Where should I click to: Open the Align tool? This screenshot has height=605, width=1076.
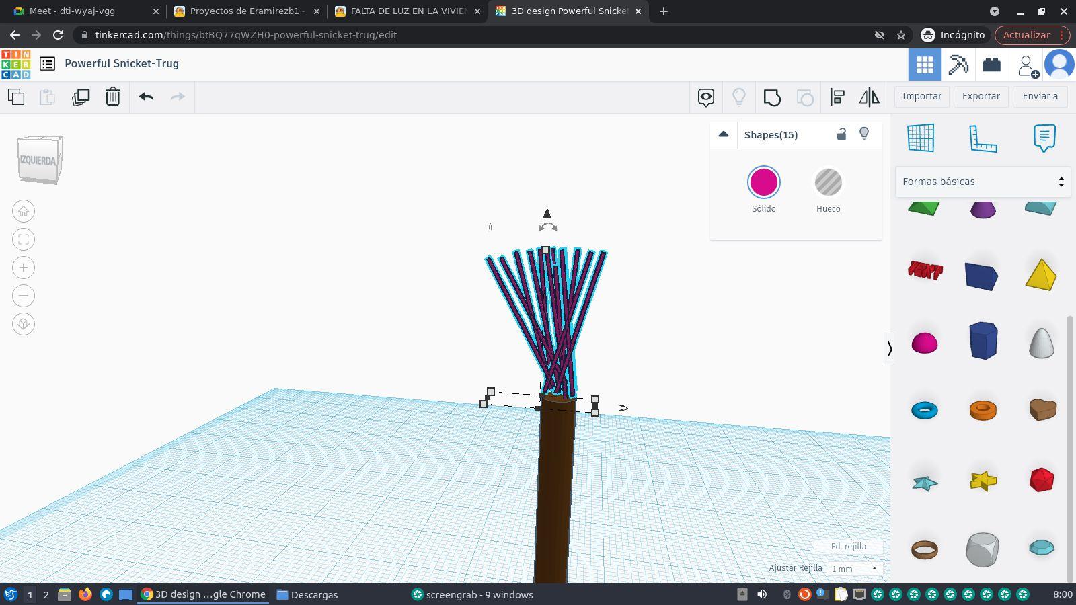pos(837,97)
